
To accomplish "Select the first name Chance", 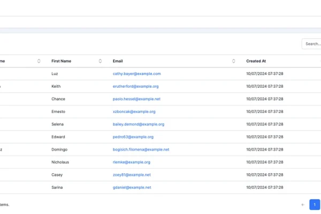I will point(58,99).
